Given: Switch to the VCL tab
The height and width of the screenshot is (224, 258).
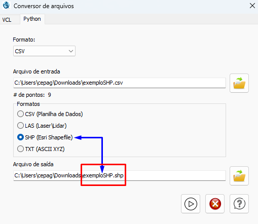Looking at the screenshot, I should click(x=7, y=20).
